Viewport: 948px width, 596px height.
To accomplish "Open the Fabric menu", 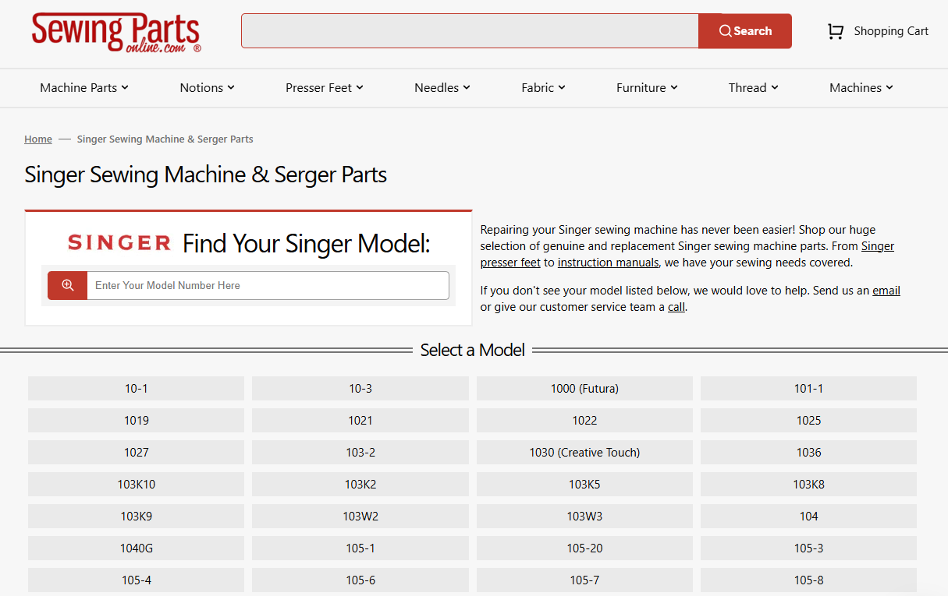I will click(543, 88).
